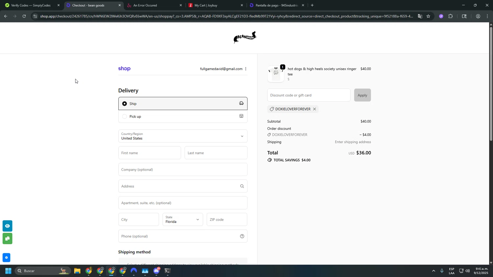The height and width of the screenshot is (277, 493).
Task: Select the Pick up delivery option
Action: tap(183, 116)
